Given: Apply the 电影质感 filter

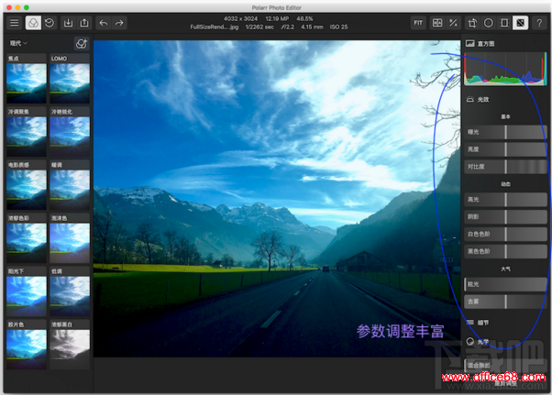Looking at the screenshot, I should (27, 185).
